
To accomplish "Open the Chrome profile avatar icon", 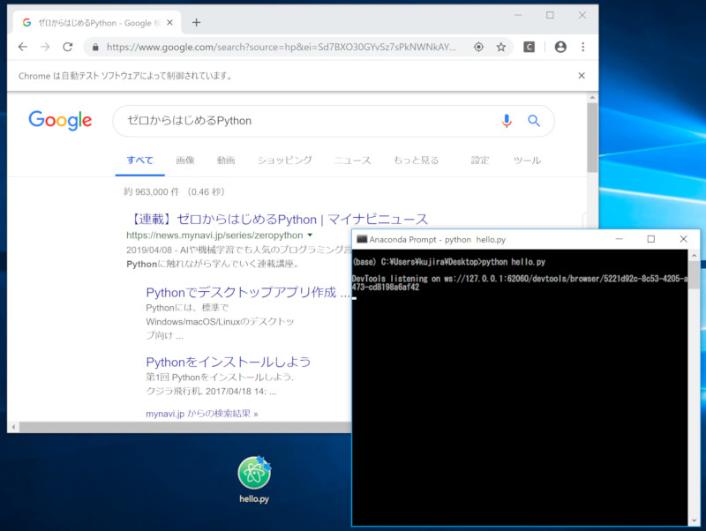I will point(560,47).
